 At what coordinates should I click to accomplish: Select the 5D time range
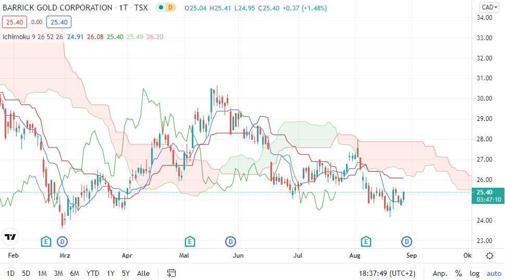pos(26,274)
